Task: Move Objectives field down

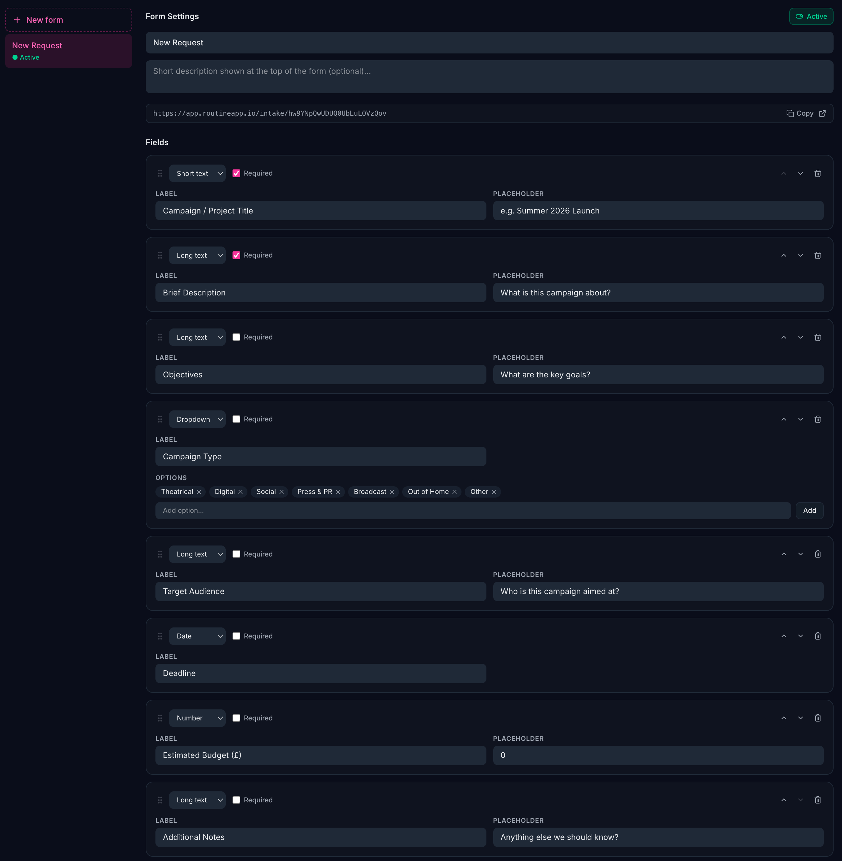Action: [800, 337]
